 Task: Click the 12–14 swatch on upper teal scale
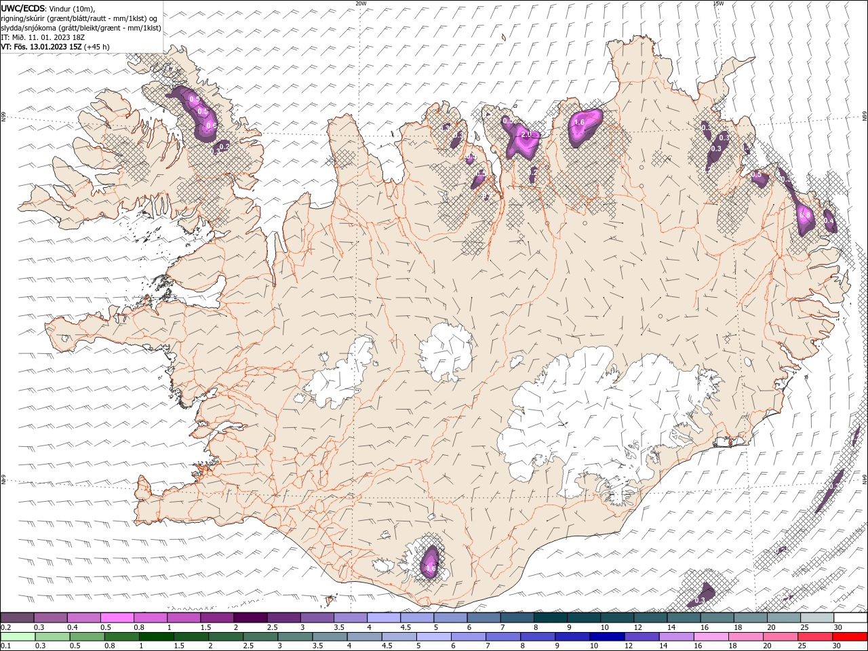pos(651,618)
